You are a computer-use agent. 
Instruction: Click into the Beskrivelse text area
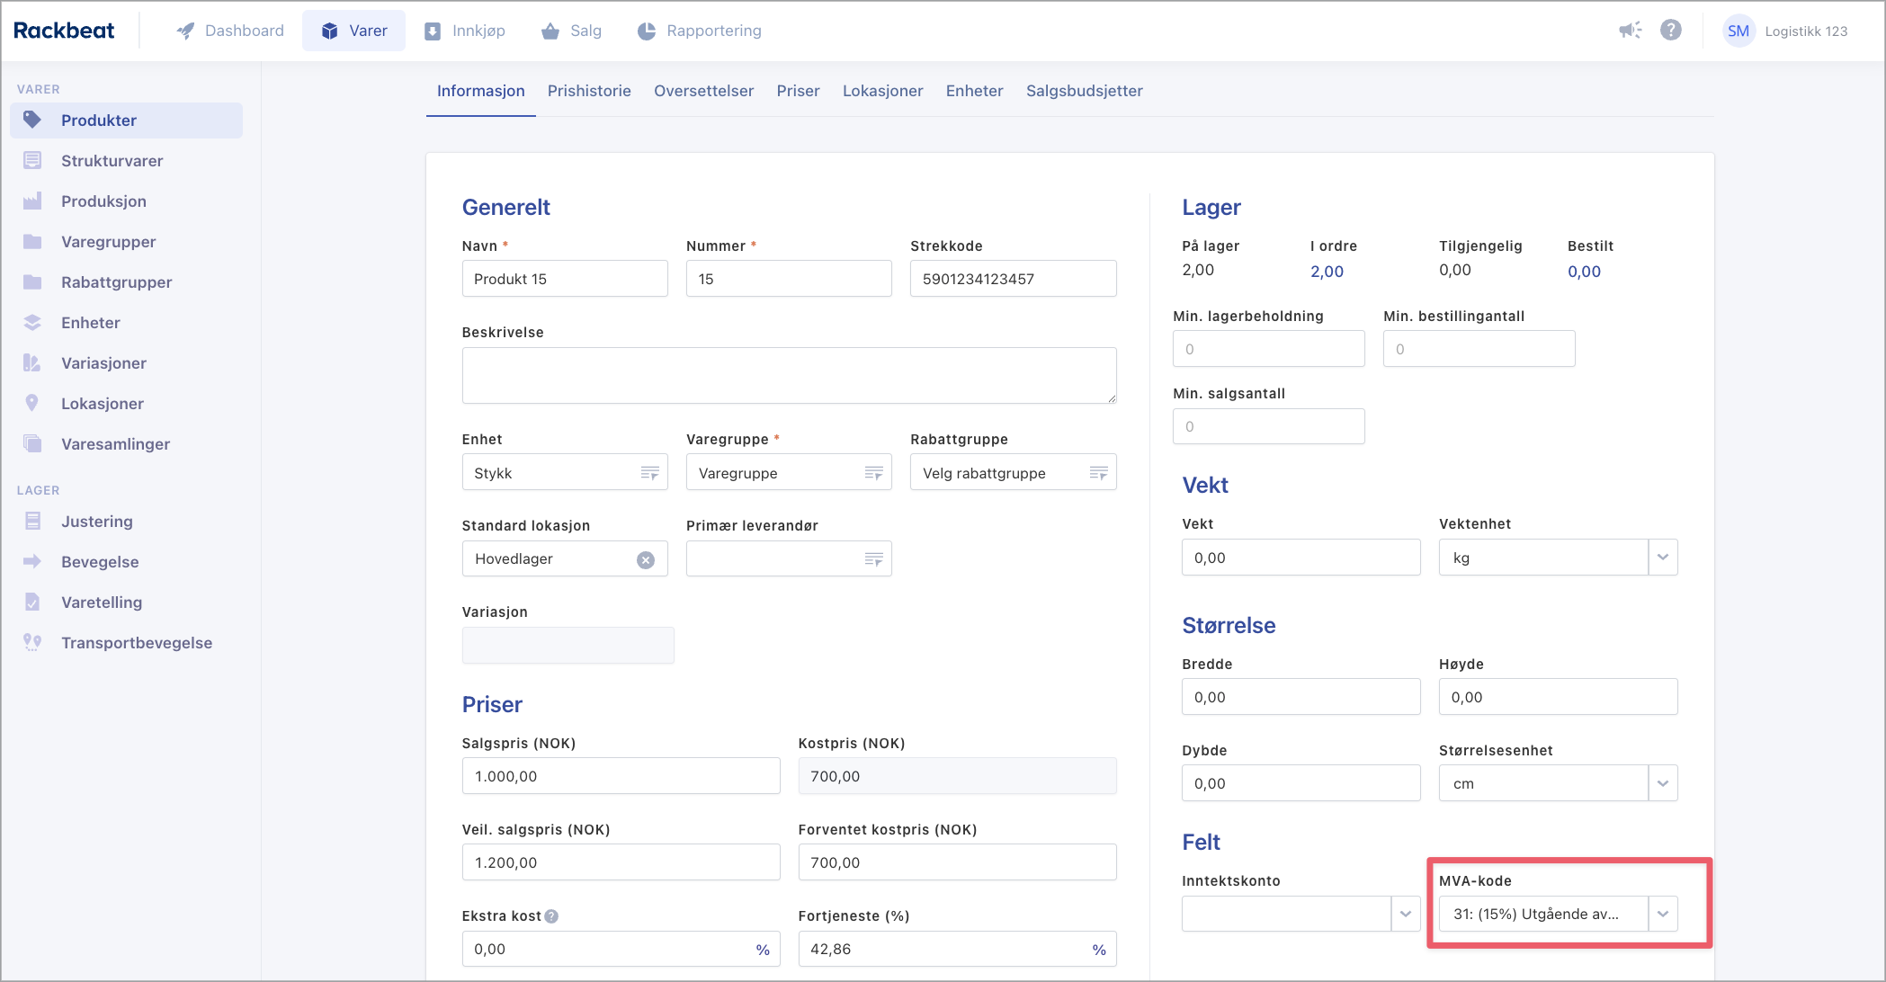789,375
